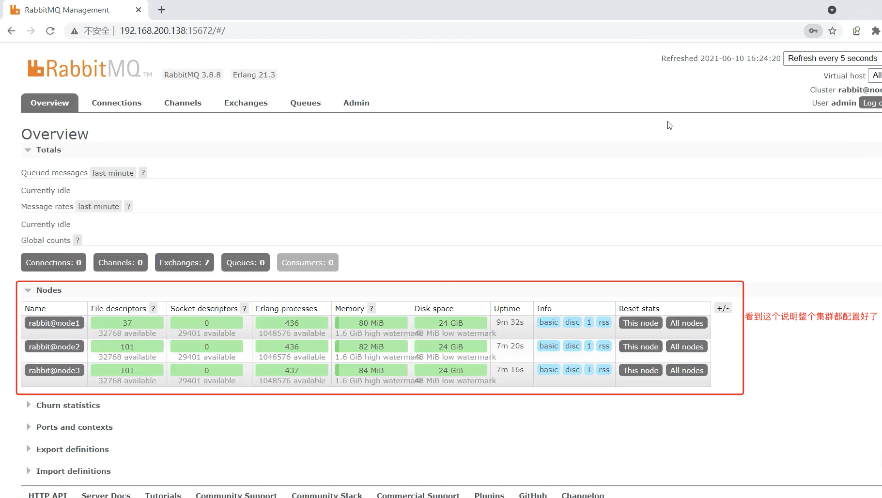Open the Refresh every 5 seconds dropdown
This screenshot has width=882, height=498.
pos(832,58)
